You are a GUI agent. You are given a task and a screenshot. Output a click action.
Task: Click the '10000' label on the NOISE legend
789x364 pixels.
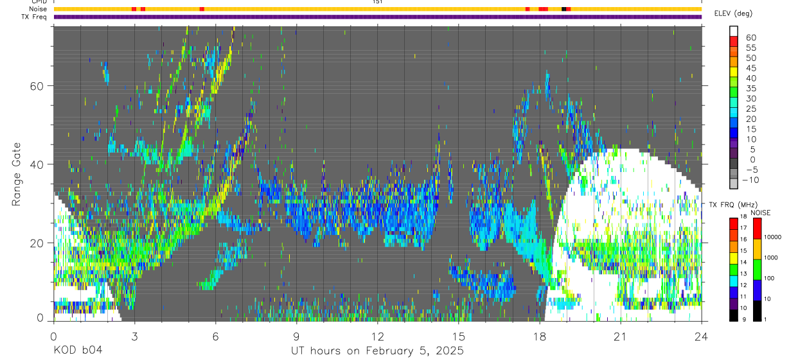pos(774,238)
